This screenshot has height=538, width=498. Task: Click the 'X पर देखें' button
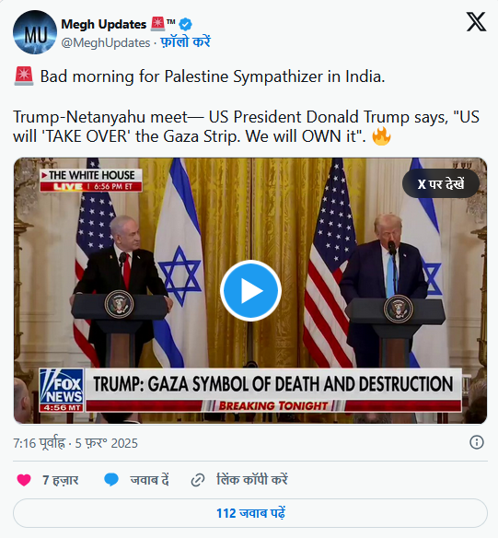point(441,184)
